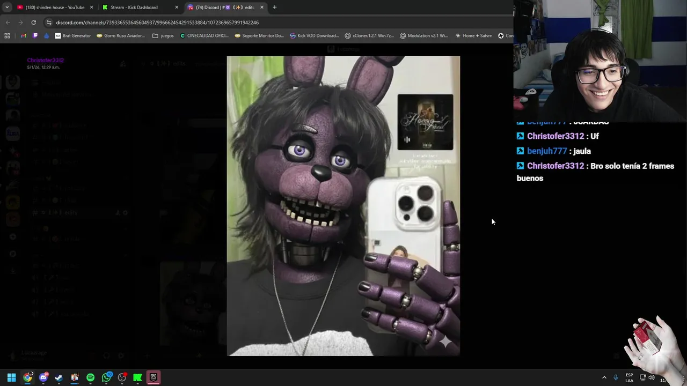Screen dimensions: 687x386
Task: Open the Gorro Ruso Aviador bookmark
Action: 121,36
